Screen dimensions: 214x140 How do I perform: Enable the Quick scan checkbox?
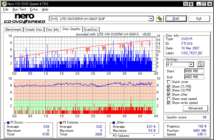(169, 82)
